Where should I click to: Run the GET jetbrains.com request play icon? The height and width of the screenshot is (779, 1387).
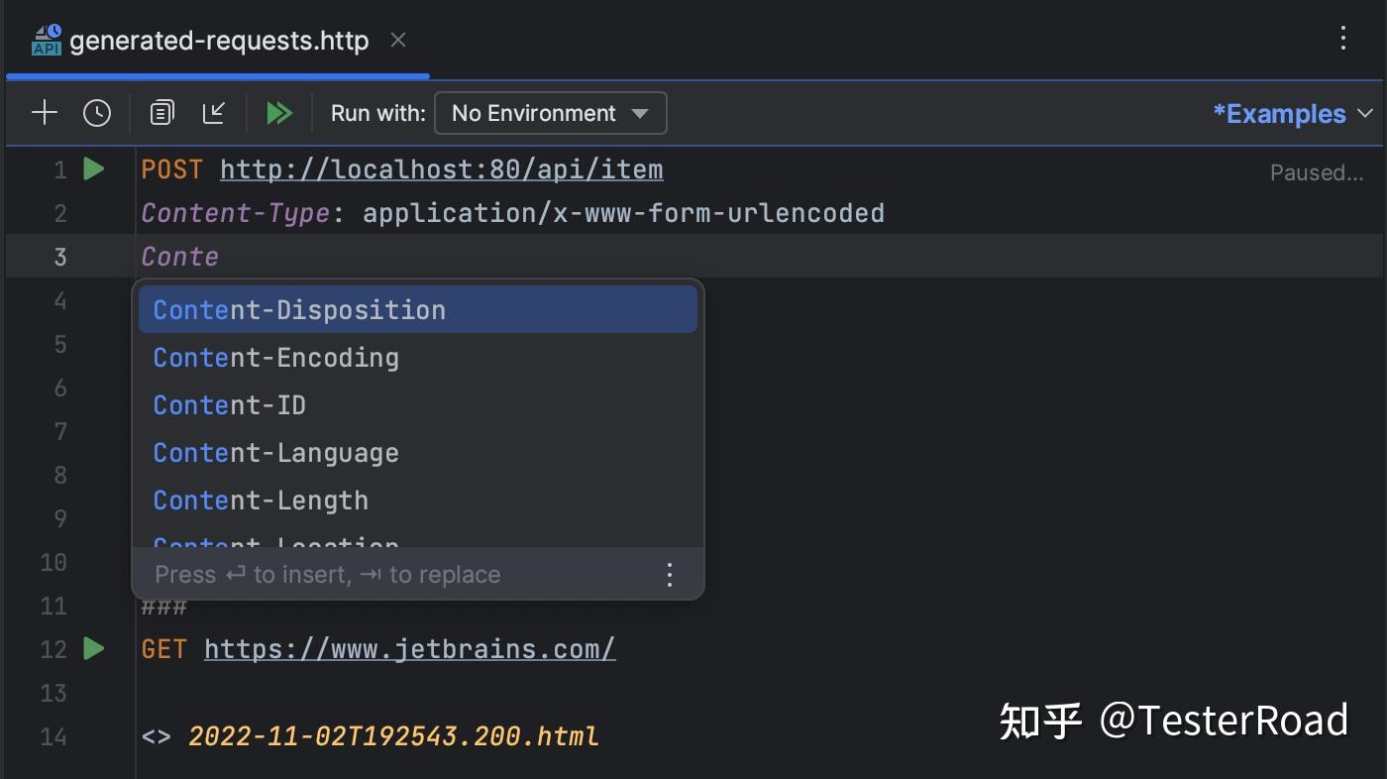92,648
